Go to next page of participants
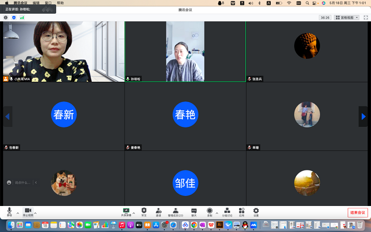The height and width of the screenshot is (232, 371). click(364, 116)
